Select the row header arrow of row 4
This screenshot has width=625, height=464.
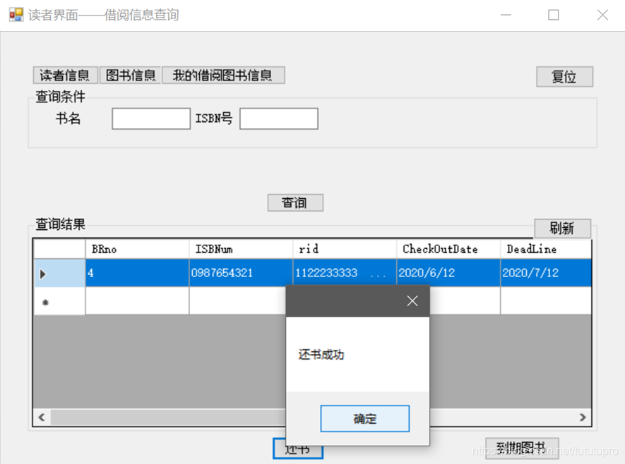point(59,273)
